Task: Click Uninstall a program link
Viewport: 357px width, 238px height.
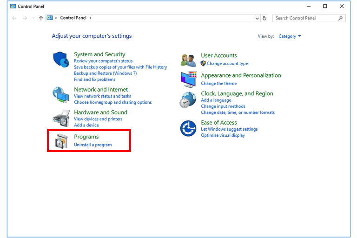Action: pos(93,145)
